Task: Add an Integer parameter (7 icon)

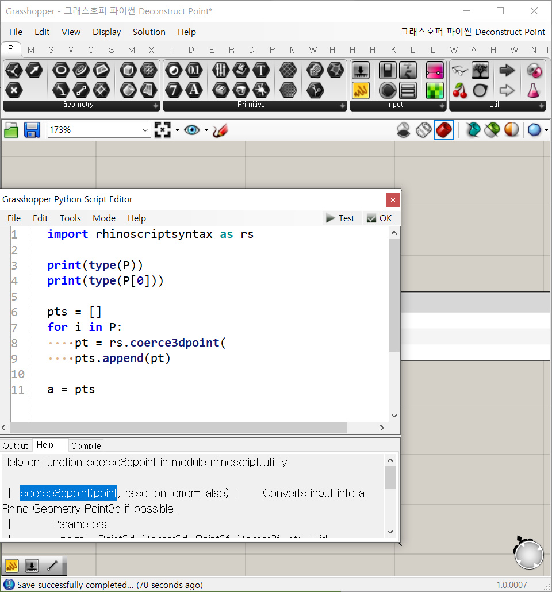Action: pyautogui.click(x=174, y=90)
